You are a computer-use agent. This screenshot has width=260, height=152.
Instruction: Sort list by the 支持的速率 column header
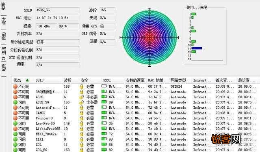[135, 80]
